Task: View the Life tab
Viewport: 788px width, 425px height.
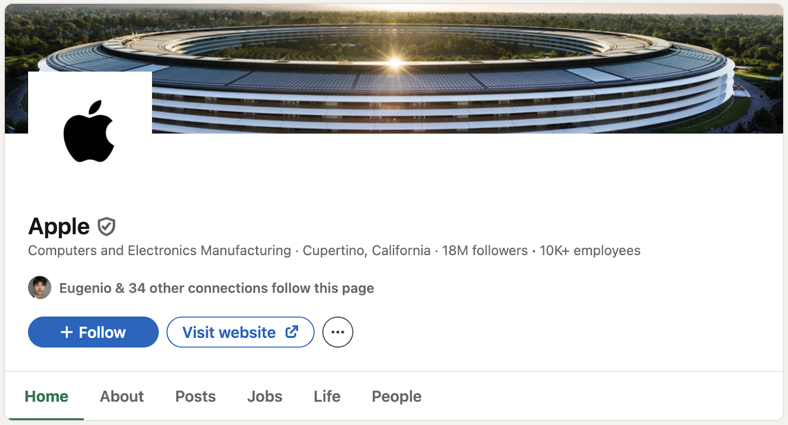Action: pos(327,396)
